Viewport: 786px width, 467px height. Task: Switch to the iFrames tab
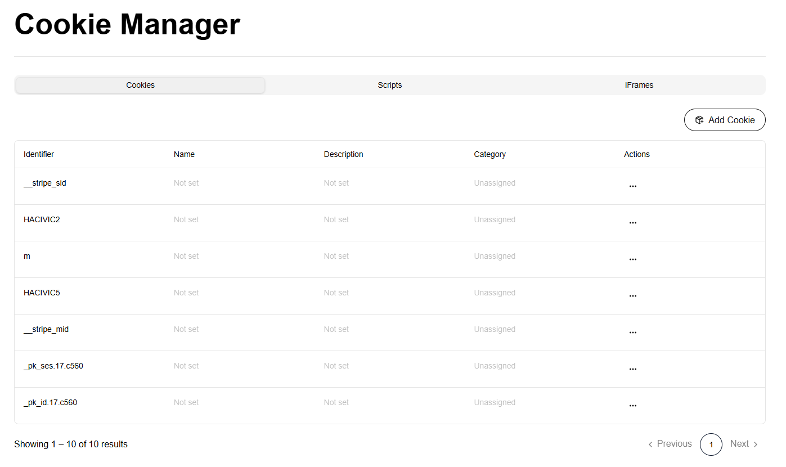click(639, 85)
